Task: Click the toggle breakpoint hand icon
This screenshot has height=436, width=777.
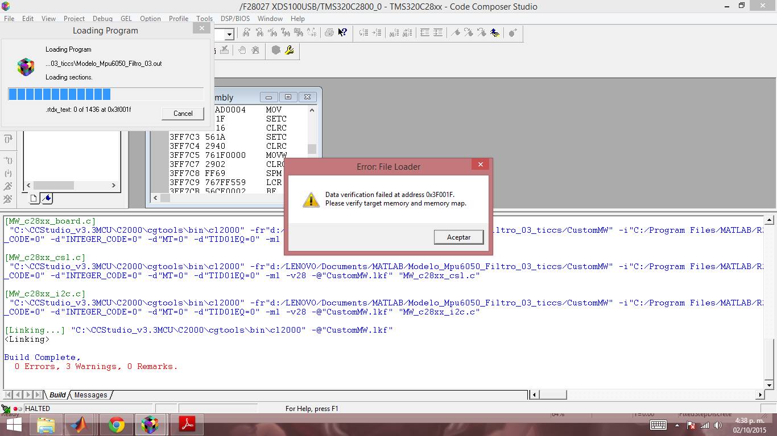Action: point(242,50)
